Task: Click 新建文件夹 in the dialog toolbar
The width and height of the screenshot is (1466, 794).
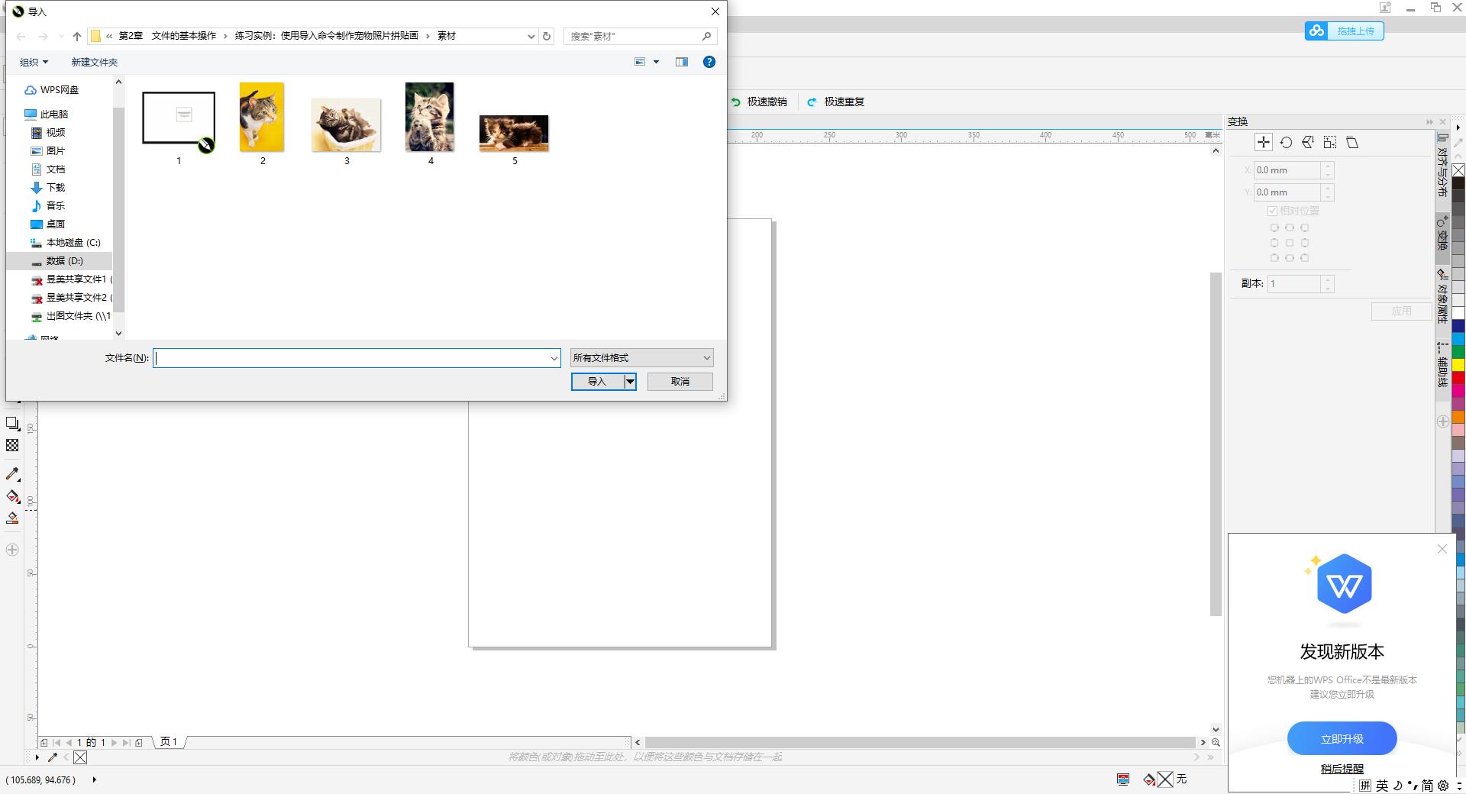Action: point(95,62)
